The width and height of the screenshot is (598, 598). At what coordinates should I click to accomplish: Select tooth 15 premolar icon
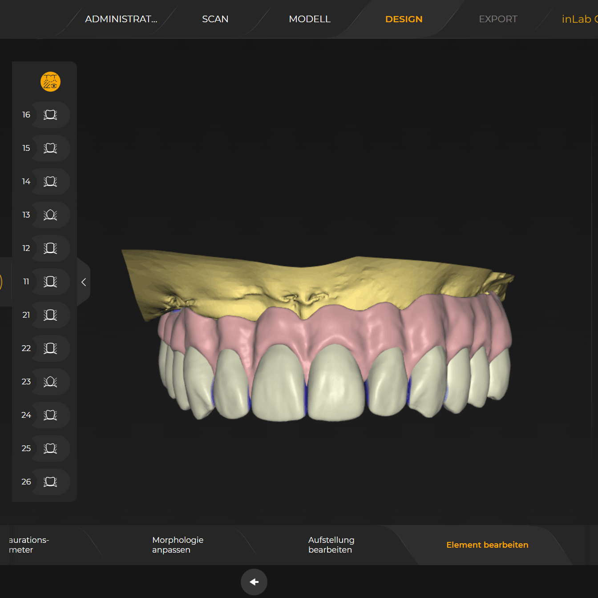coord(50,148)
